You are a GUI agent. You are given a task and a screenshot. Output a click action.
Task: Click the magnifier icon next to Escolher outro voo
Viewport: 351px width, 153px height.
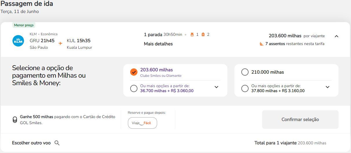tap(57, 143)
